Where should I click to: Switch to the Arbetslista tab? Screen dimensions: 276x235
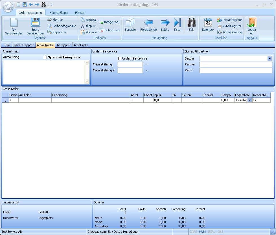[81, 45]
